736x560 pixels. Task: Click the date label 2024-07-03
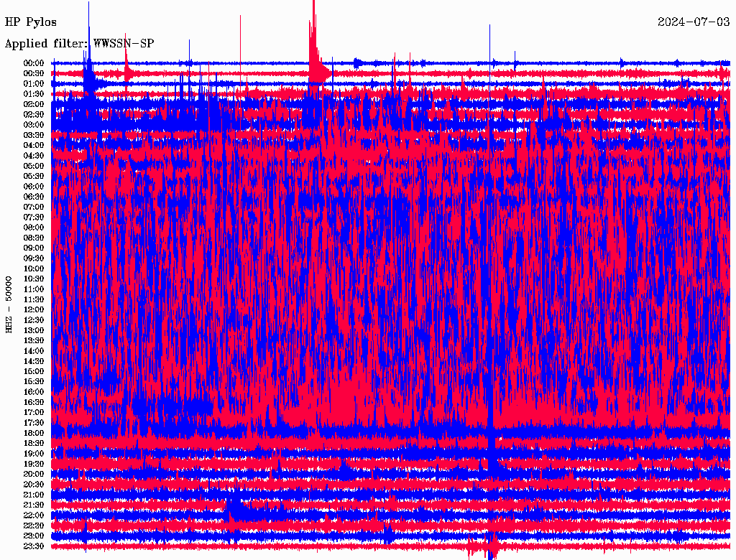coord(694,22)
